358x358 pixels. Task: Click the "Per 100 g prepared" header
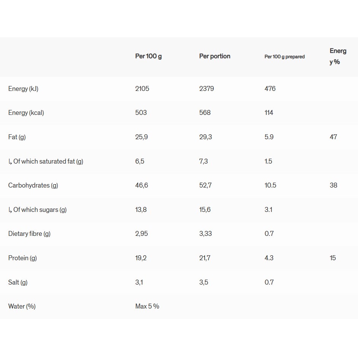tap(285, 57)
